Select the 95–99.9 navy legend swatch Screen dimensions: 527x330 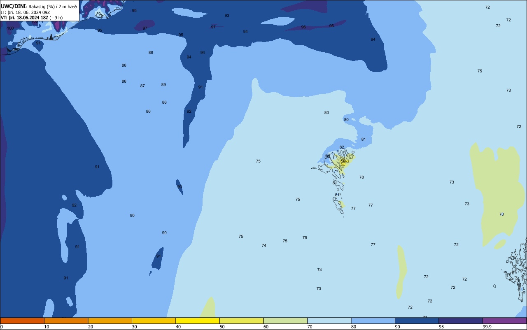461,321
